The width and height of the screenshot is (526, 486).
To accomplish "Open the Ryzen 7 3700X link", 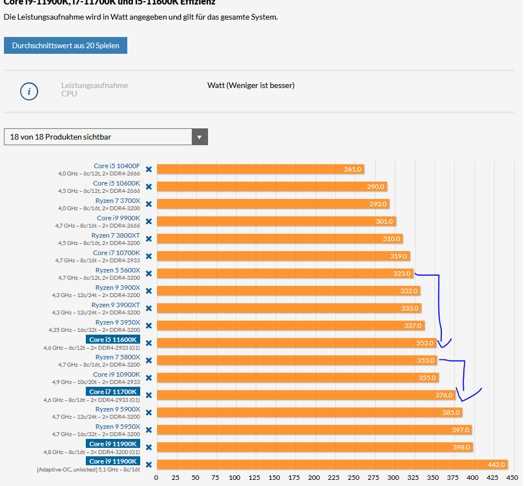I will point(118,201).
